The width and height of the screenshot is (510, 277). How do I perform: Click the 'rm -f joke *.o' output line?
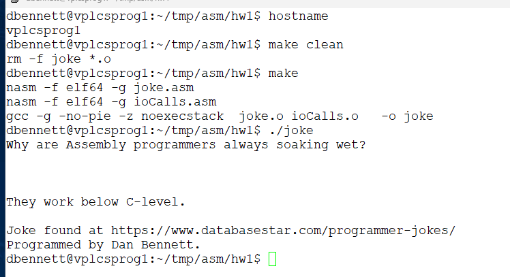pos(59,59)
